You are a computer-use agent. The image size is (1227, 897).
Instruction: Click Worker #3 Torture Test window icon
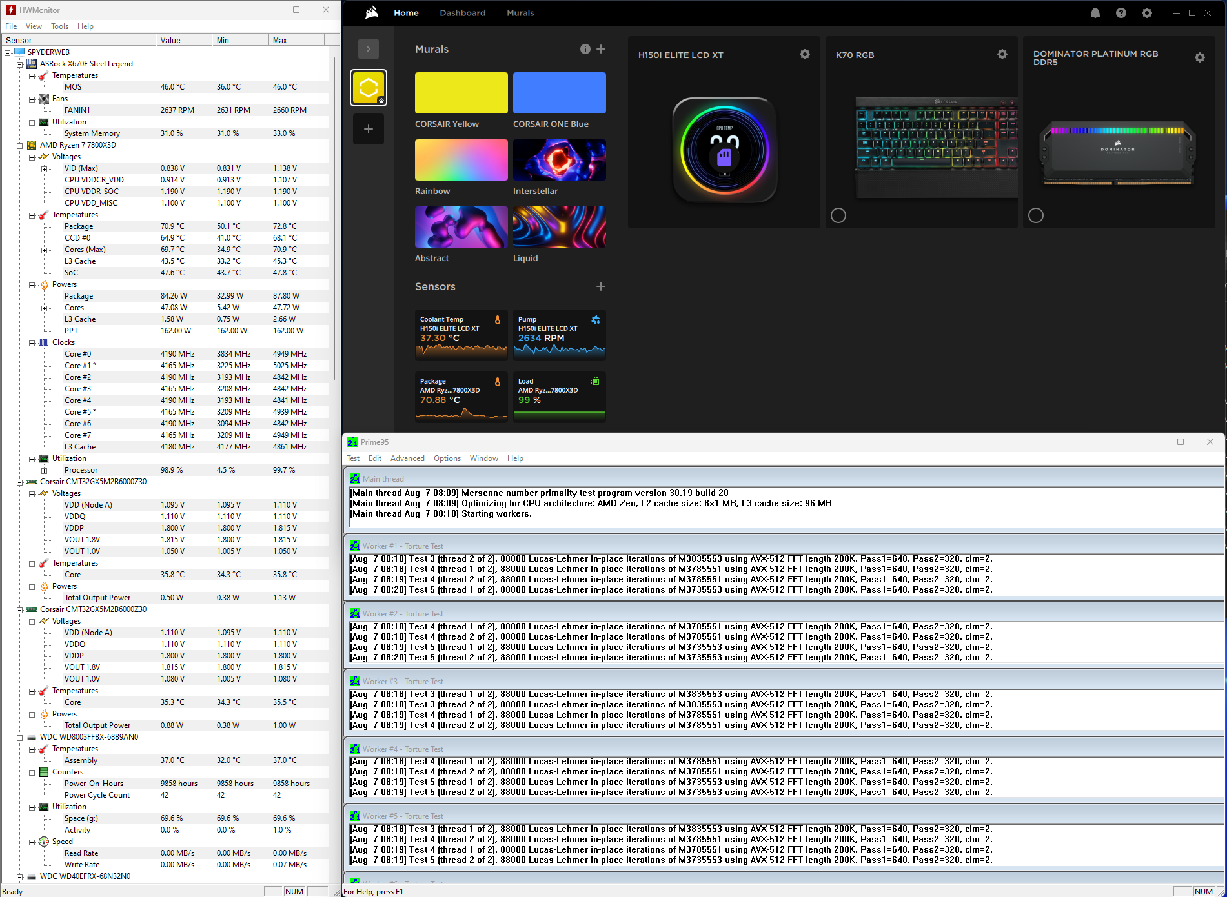tap(355, 681)
